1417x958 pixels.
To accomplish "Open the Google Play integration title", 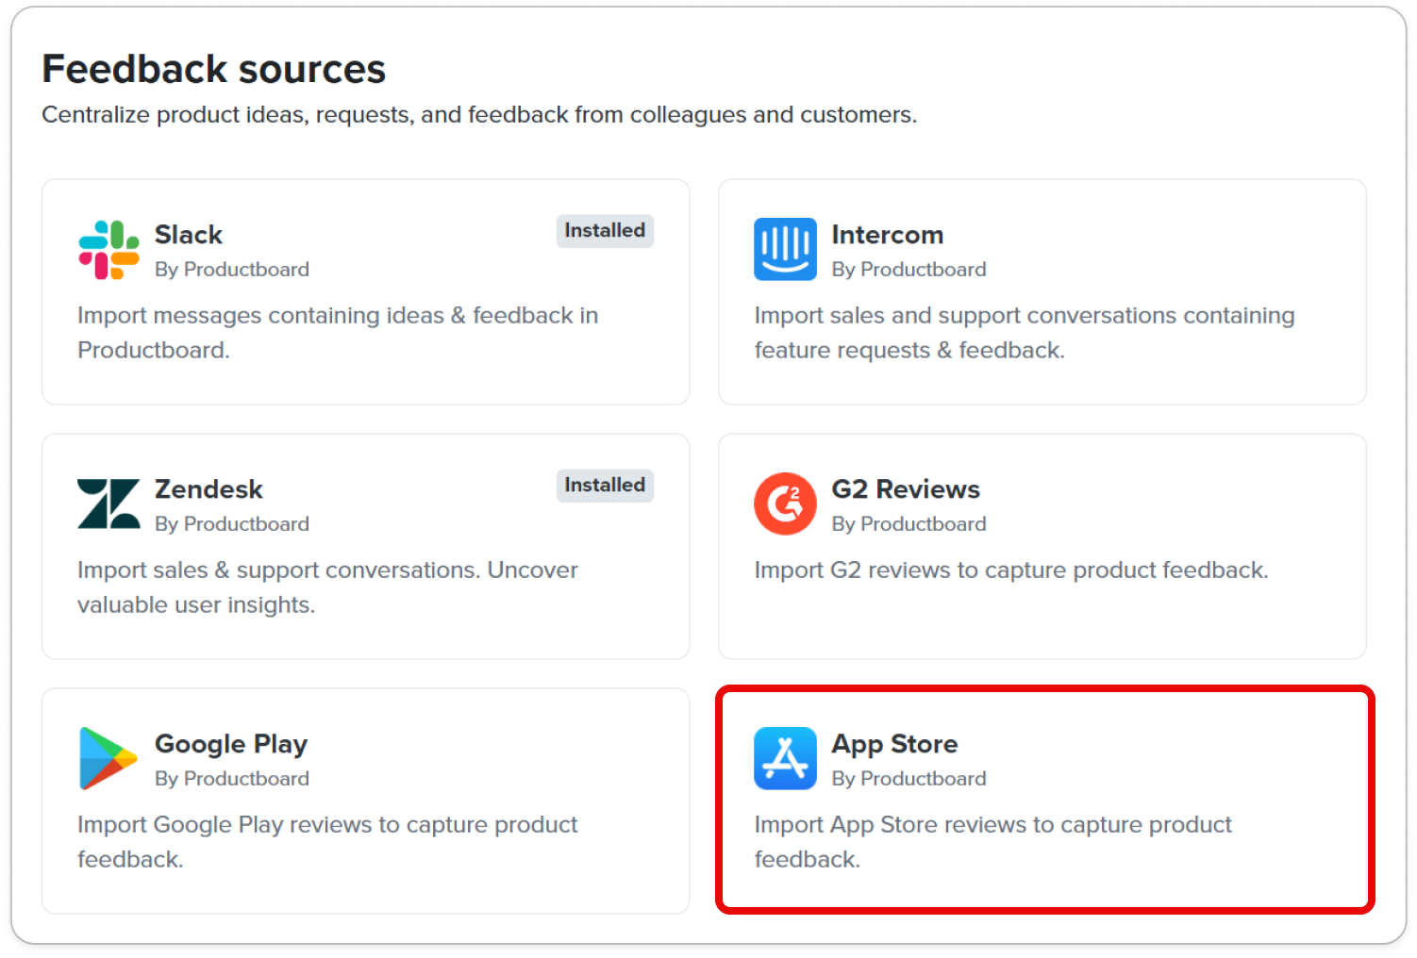I will pos(231,745).
